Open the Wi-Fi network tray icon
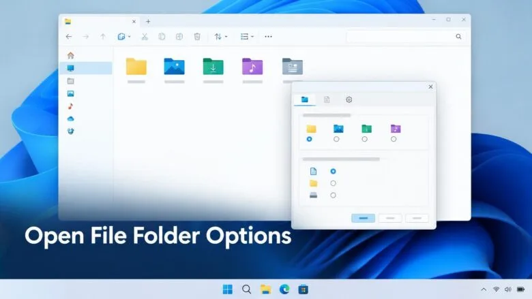This screenshot has width=532, height=299. pyautogui.click(x=496, y=289)
